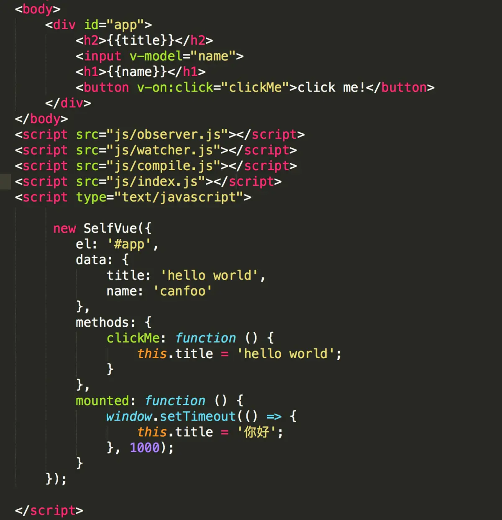This screenshot has height=520, width=502.
Task: Click the js/index.js script source
Action: [x=156, y=182]
